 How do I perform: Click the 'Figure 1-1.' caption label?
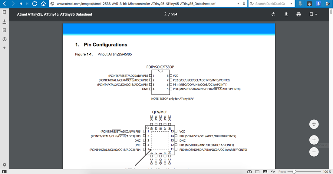click(x=84, y=54)
